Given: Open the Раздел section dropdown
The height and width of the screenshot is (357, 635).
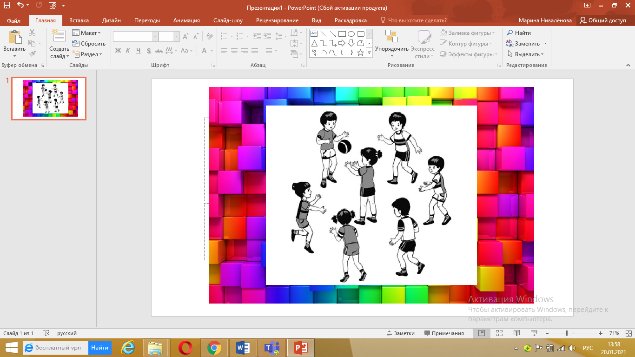Looking at the screenshot, I should [x=87, y=54].
